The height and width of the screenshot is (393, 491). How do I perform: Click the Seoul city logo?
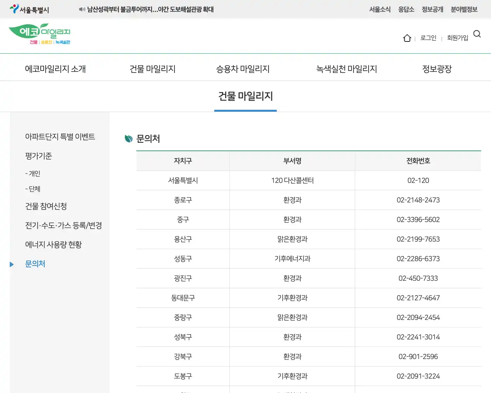click(30, 9)
